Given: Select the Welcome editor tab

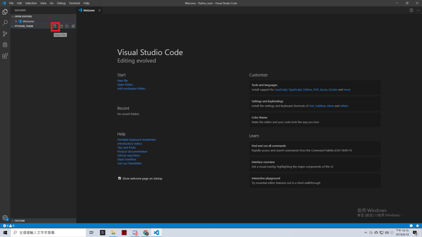Looking at the screenshot, I should coord(89,10).
